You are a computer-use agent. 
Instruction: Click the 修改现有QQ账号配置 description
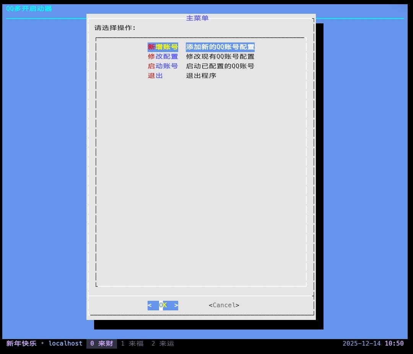click(x=220, y=57)
